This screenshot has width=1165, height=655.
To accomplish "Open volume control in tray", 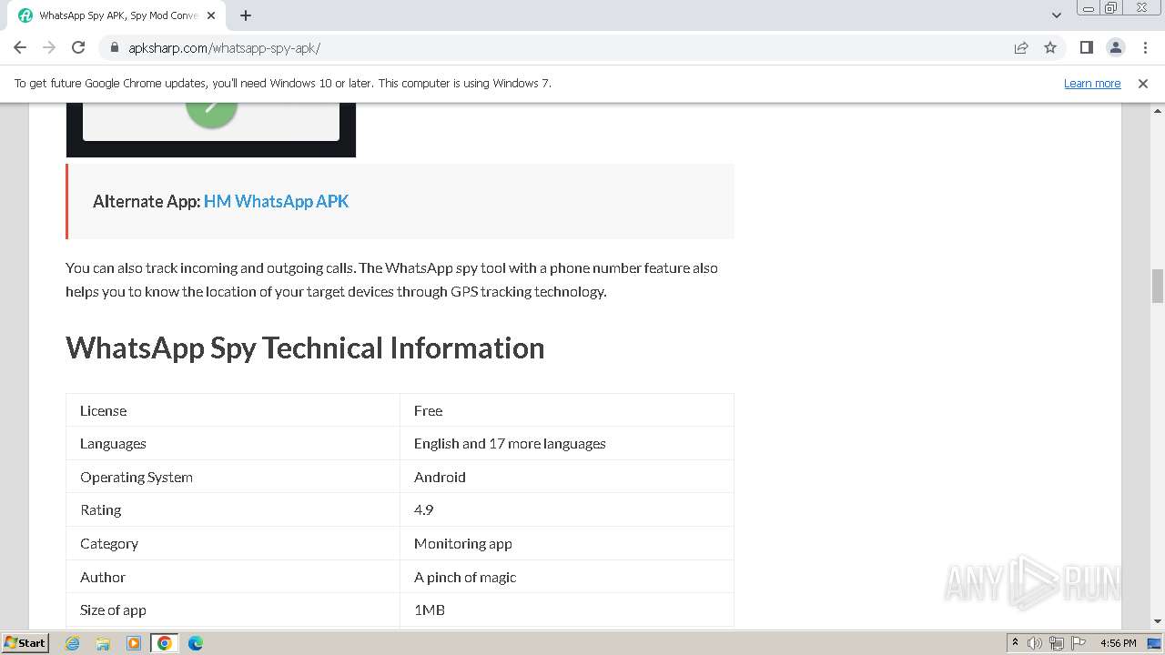I will [1035, 643].
